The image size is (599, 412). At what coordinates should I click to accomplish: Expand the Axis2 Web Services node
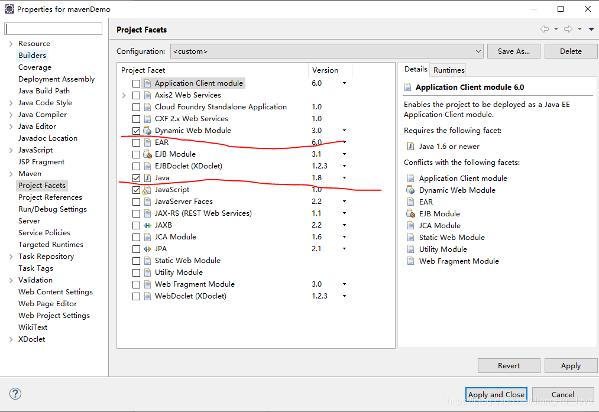coord(124,95)
